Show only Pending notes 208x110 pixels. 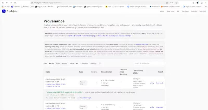(x=93, y=63)
